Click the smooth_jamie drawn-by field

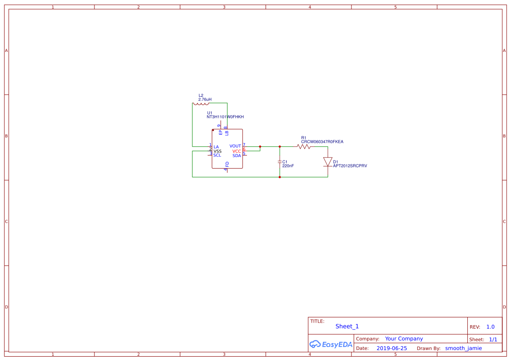click(463, 348)
